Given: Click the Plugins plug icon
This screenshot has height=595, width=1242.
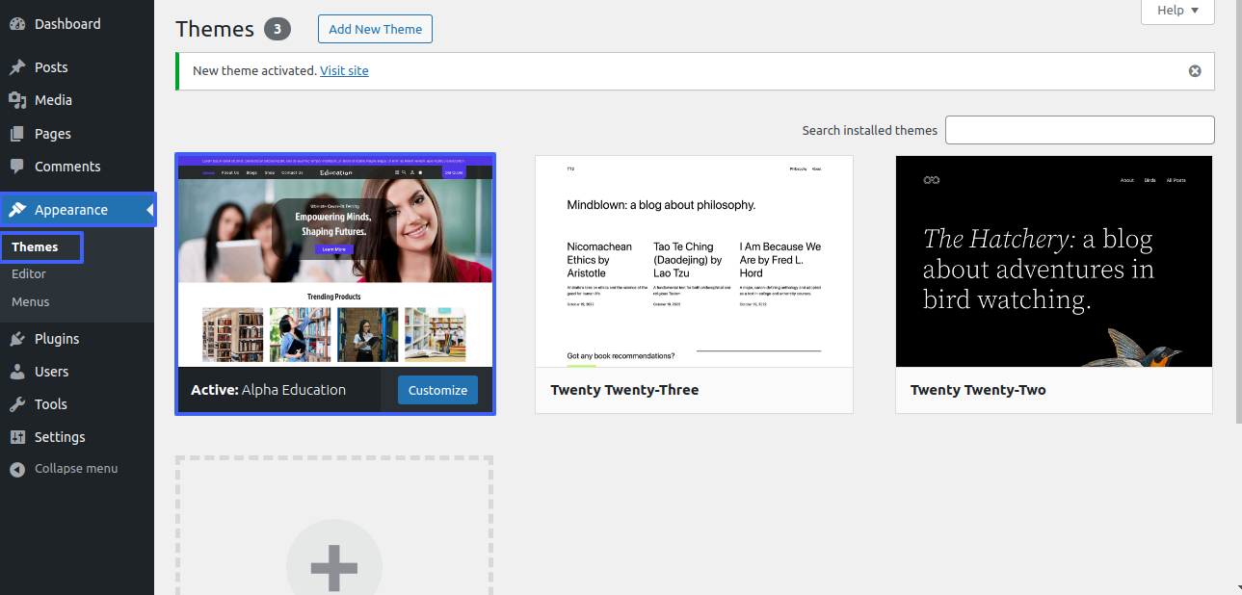Looking at the screenshot, I should click(x=17, y=339).
